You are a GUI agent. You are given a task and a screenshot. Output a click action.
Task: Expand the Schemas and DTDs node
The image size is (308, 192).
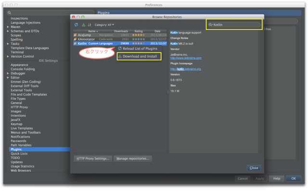pyautogui.click(x=8, y=31)
